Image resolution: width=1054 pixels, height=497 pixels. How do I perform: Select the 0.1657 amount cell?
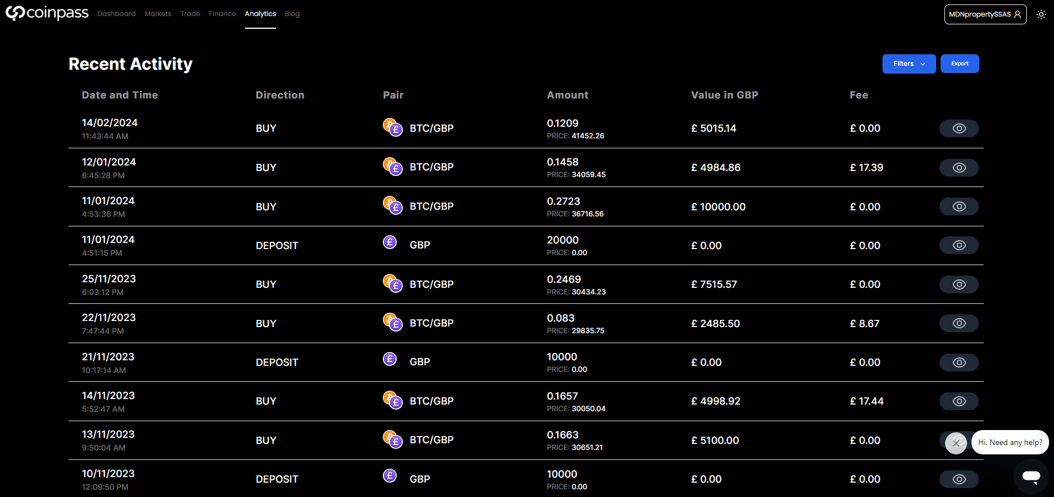(x=562, y=396)
